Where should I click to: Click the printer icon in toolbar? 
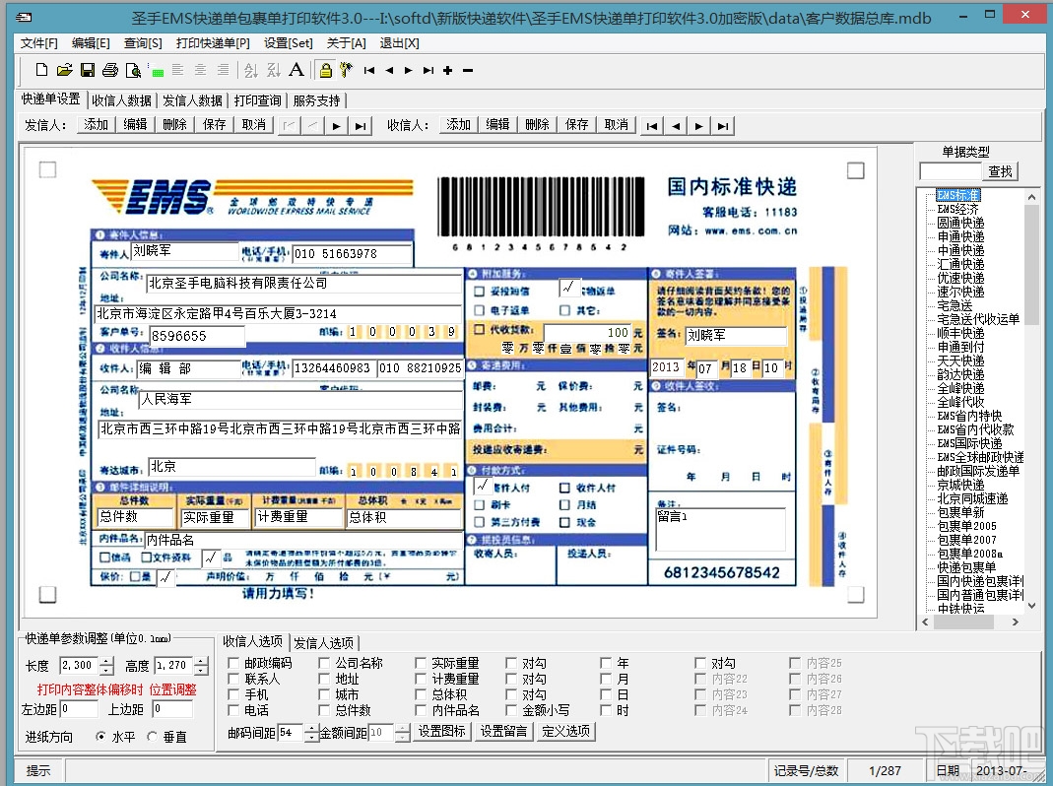pos(110,70)
